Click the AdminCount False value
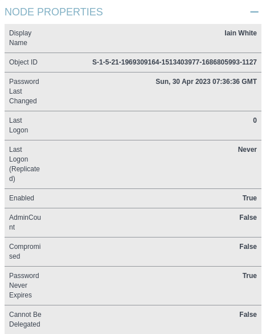 click(248, 218)
